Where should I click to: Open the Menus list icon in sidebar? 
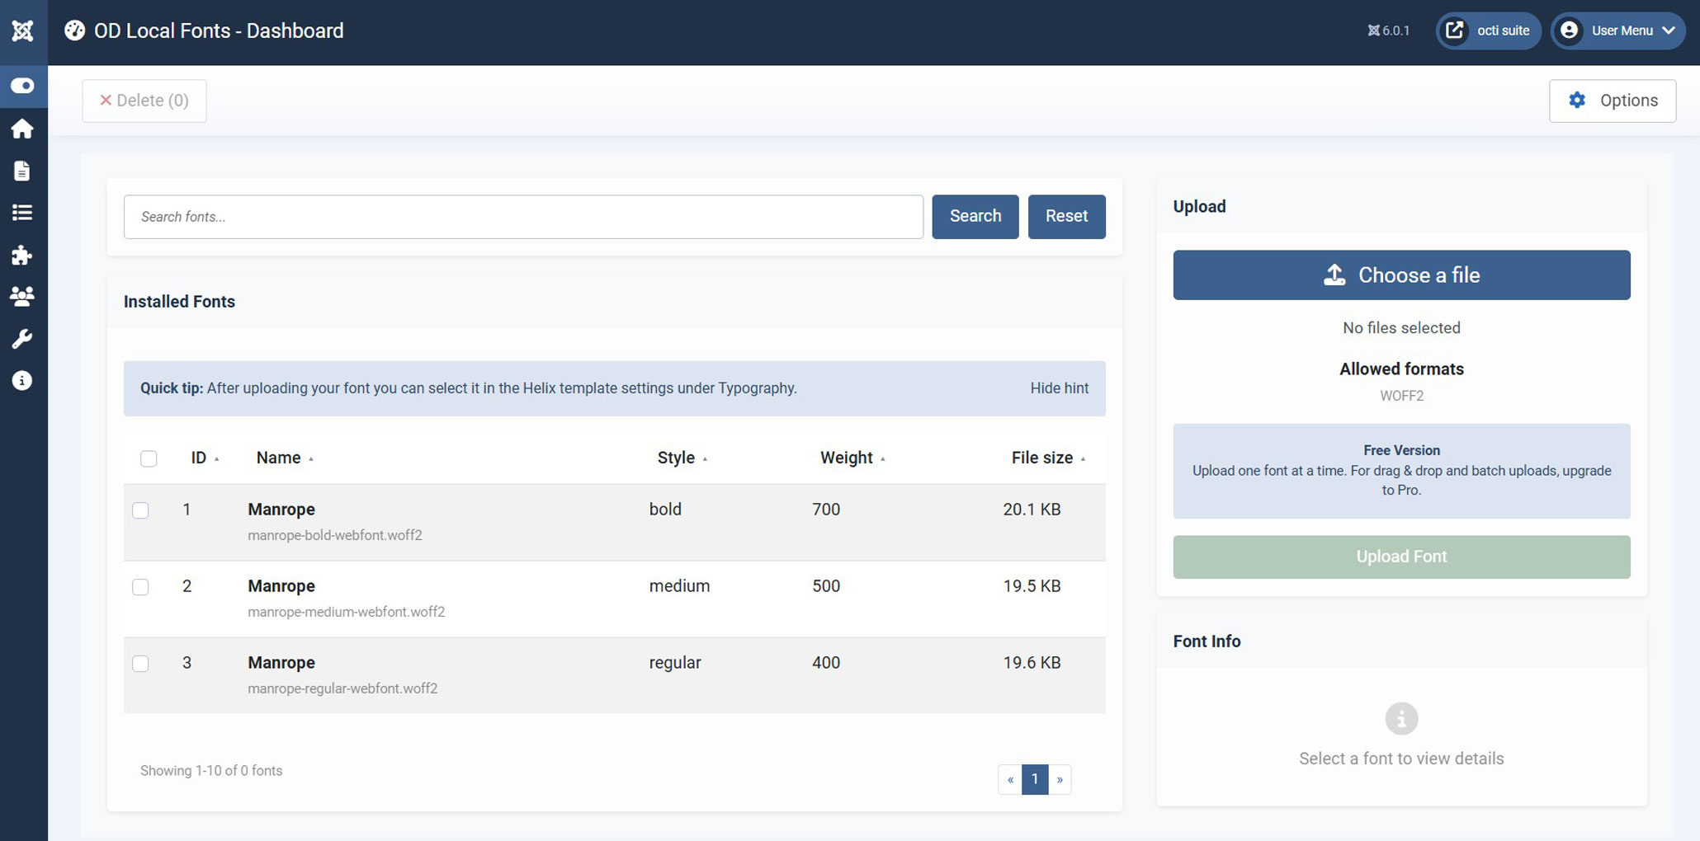22,213
